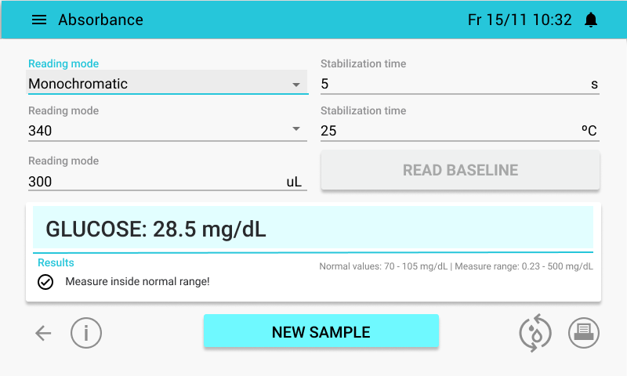Click the Absorbance title in header
The height and width of the screenshot is (376, 627).
point(101,20)
